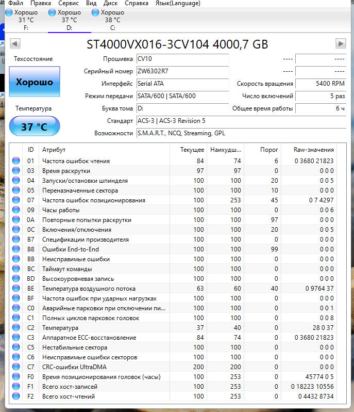Click the Возможности features field
Viewport: 354px width, 412px height.
(241, 133)
